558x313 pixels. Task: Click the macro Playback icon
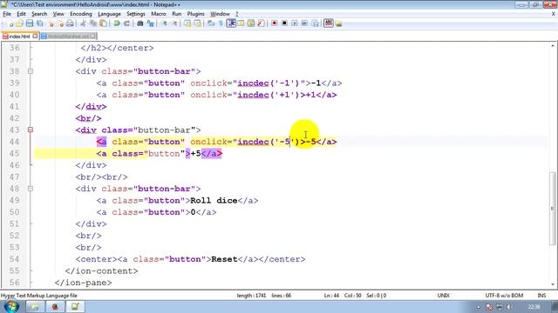tap(295, 23)
